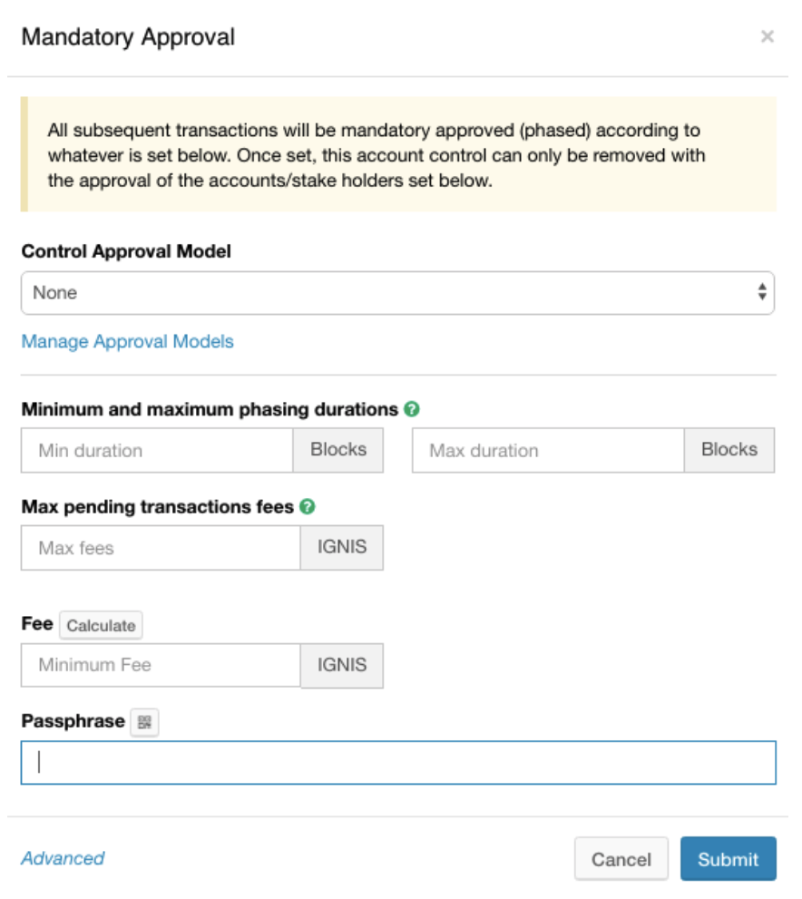Click inside the Passphrase text box

(x=397, y=763)
